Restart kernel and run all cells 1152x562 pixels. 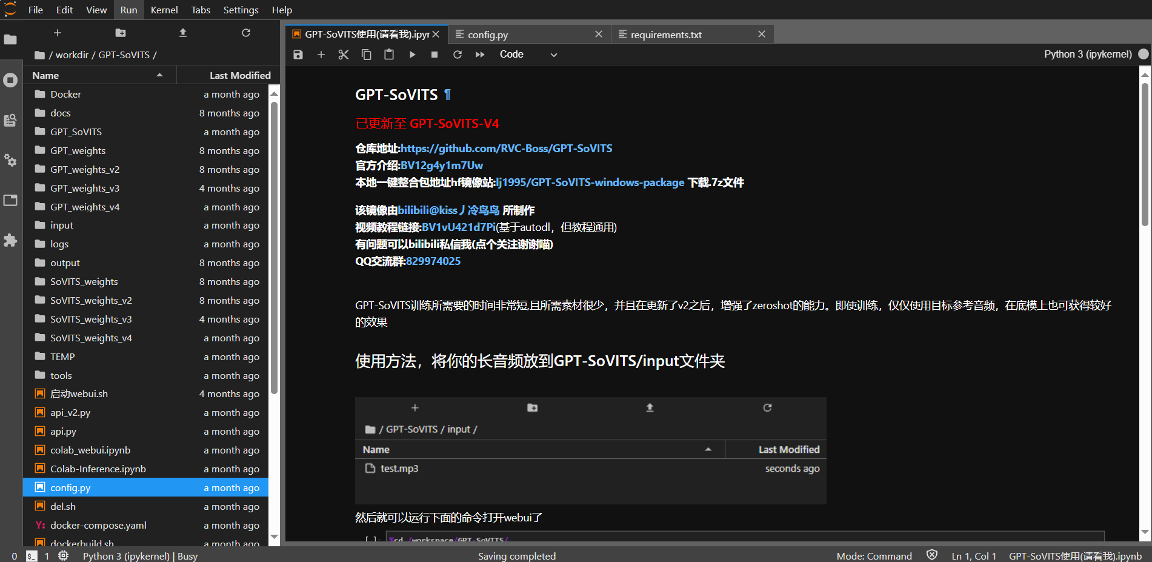pos(480,55)
